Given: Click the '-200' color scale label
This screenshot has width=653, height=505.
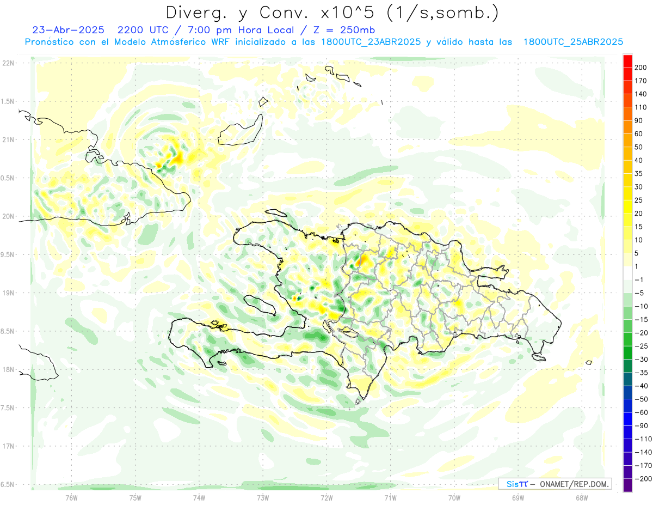Looking at the screenshot, I should point(644,478).
